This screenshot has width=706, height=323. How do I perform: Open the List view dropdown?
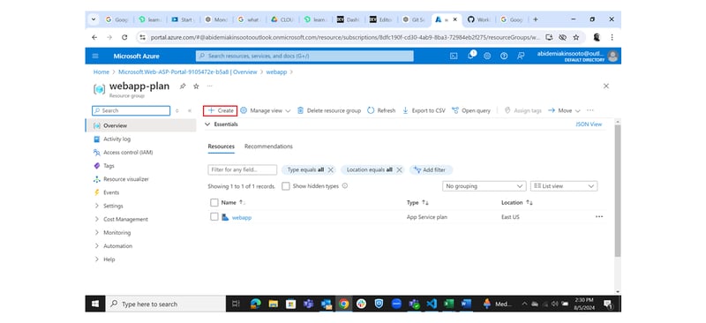tap(564, 186)
